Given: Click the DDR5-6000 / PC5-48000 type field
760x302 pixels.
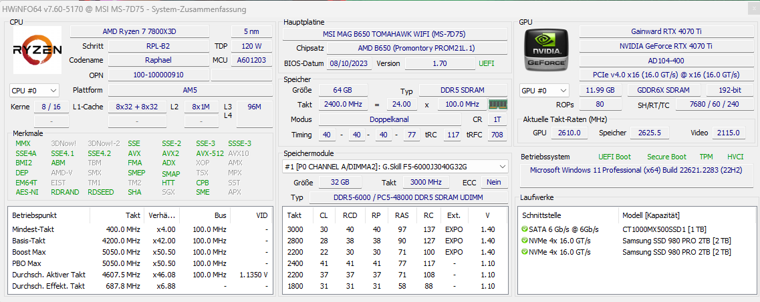Looking at the screenshot, I should tap(408, 198).
